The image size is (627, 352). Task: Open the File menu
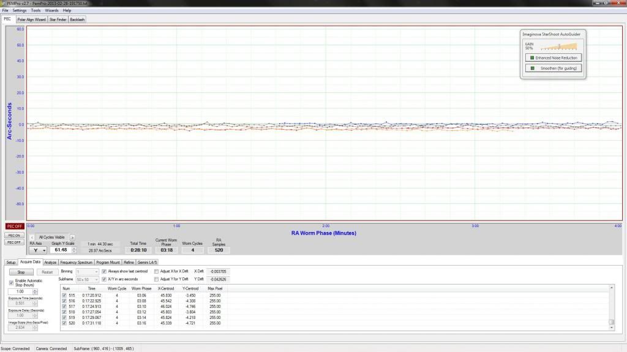[x=5, y=10]
